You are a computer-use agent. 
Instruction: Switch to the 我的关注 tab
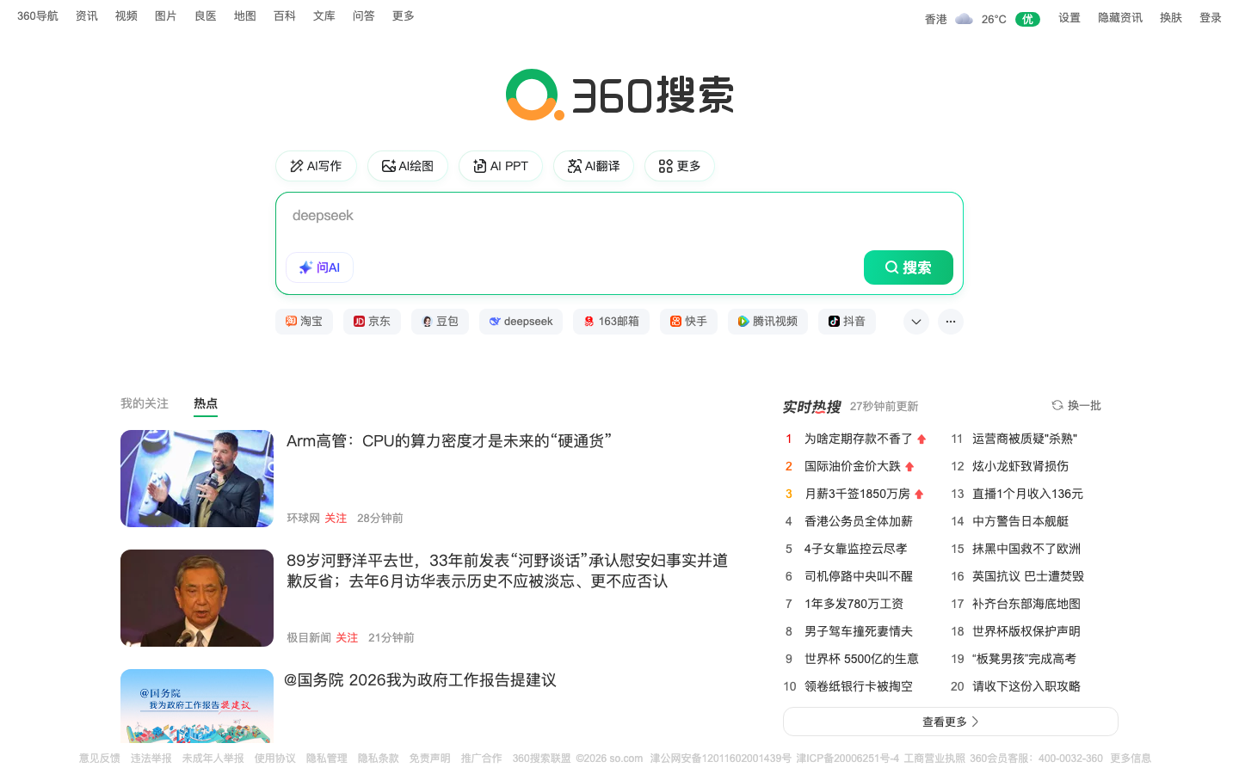(145, 403)
